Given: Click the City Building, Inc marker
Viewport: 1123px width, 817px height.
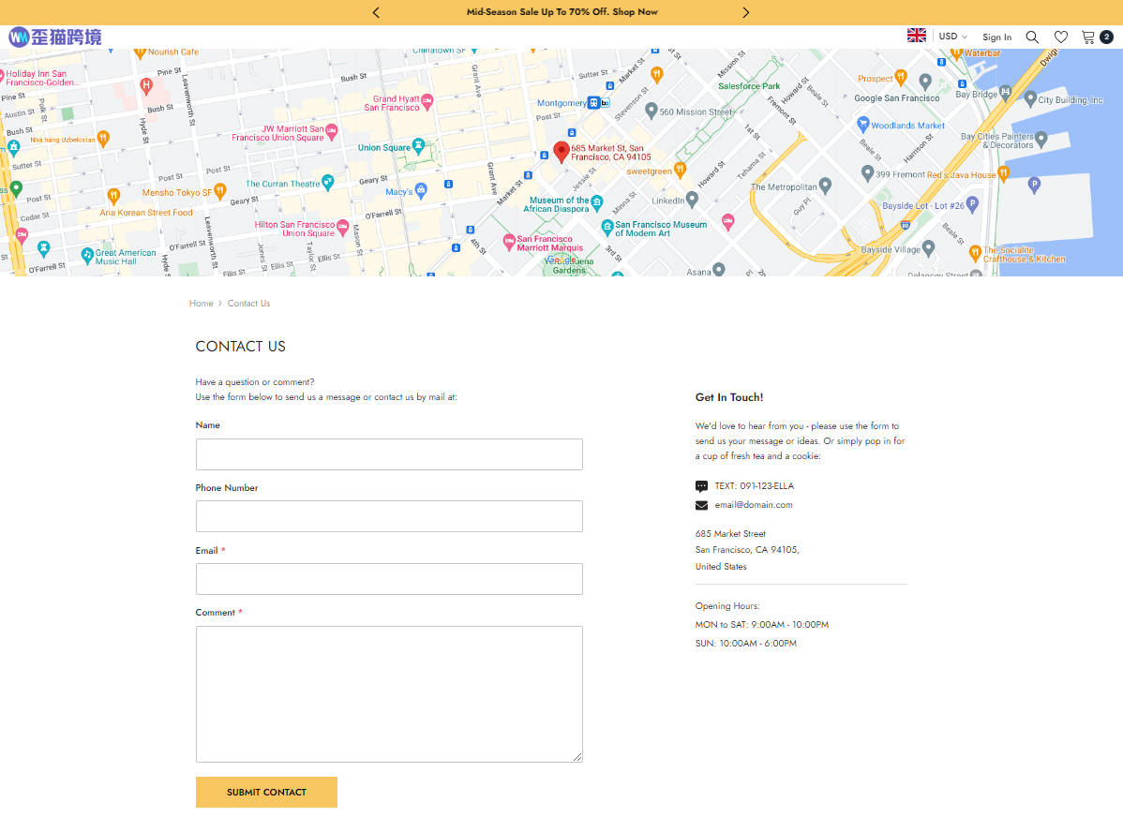Looking at the screenshot, I should [x=1030, y=98].
